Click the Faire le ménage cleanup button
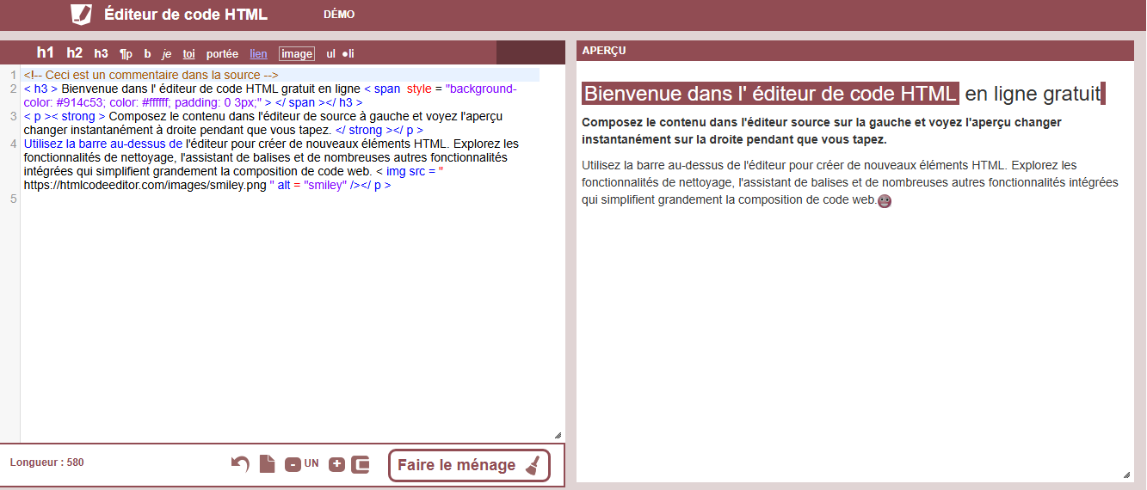This screenshot has height=490, width=1147. coord(469,465)
